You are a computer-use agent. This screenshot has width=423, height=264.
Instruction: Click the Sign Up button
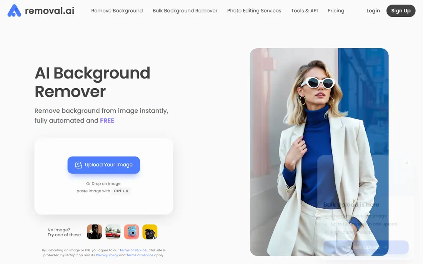[x=401, y=11]
